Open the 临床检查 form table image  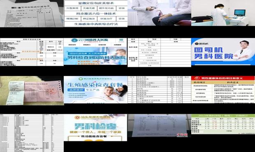coord(160,53)
